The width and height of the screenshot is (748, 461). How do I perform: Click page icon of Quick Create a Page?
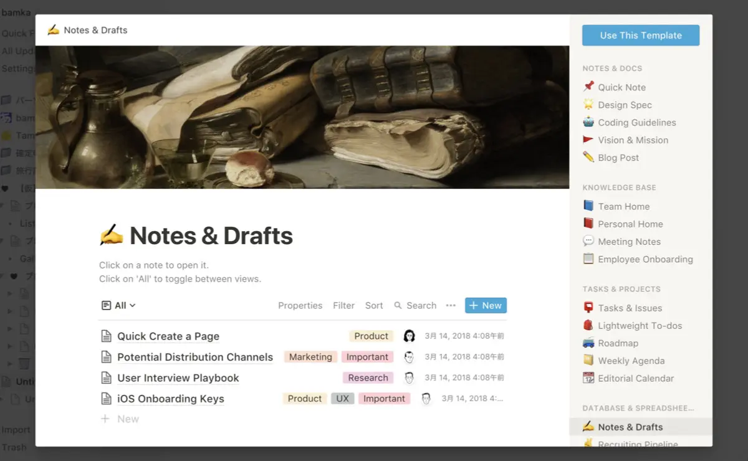107,336
